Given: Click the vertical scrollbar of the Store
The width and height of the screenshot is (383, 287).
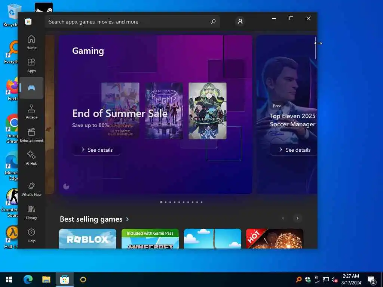Looking at the screenshot, I should point(315,48).
